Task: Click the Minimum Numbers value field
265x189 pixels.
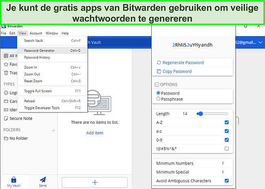Action: (223, 163)
